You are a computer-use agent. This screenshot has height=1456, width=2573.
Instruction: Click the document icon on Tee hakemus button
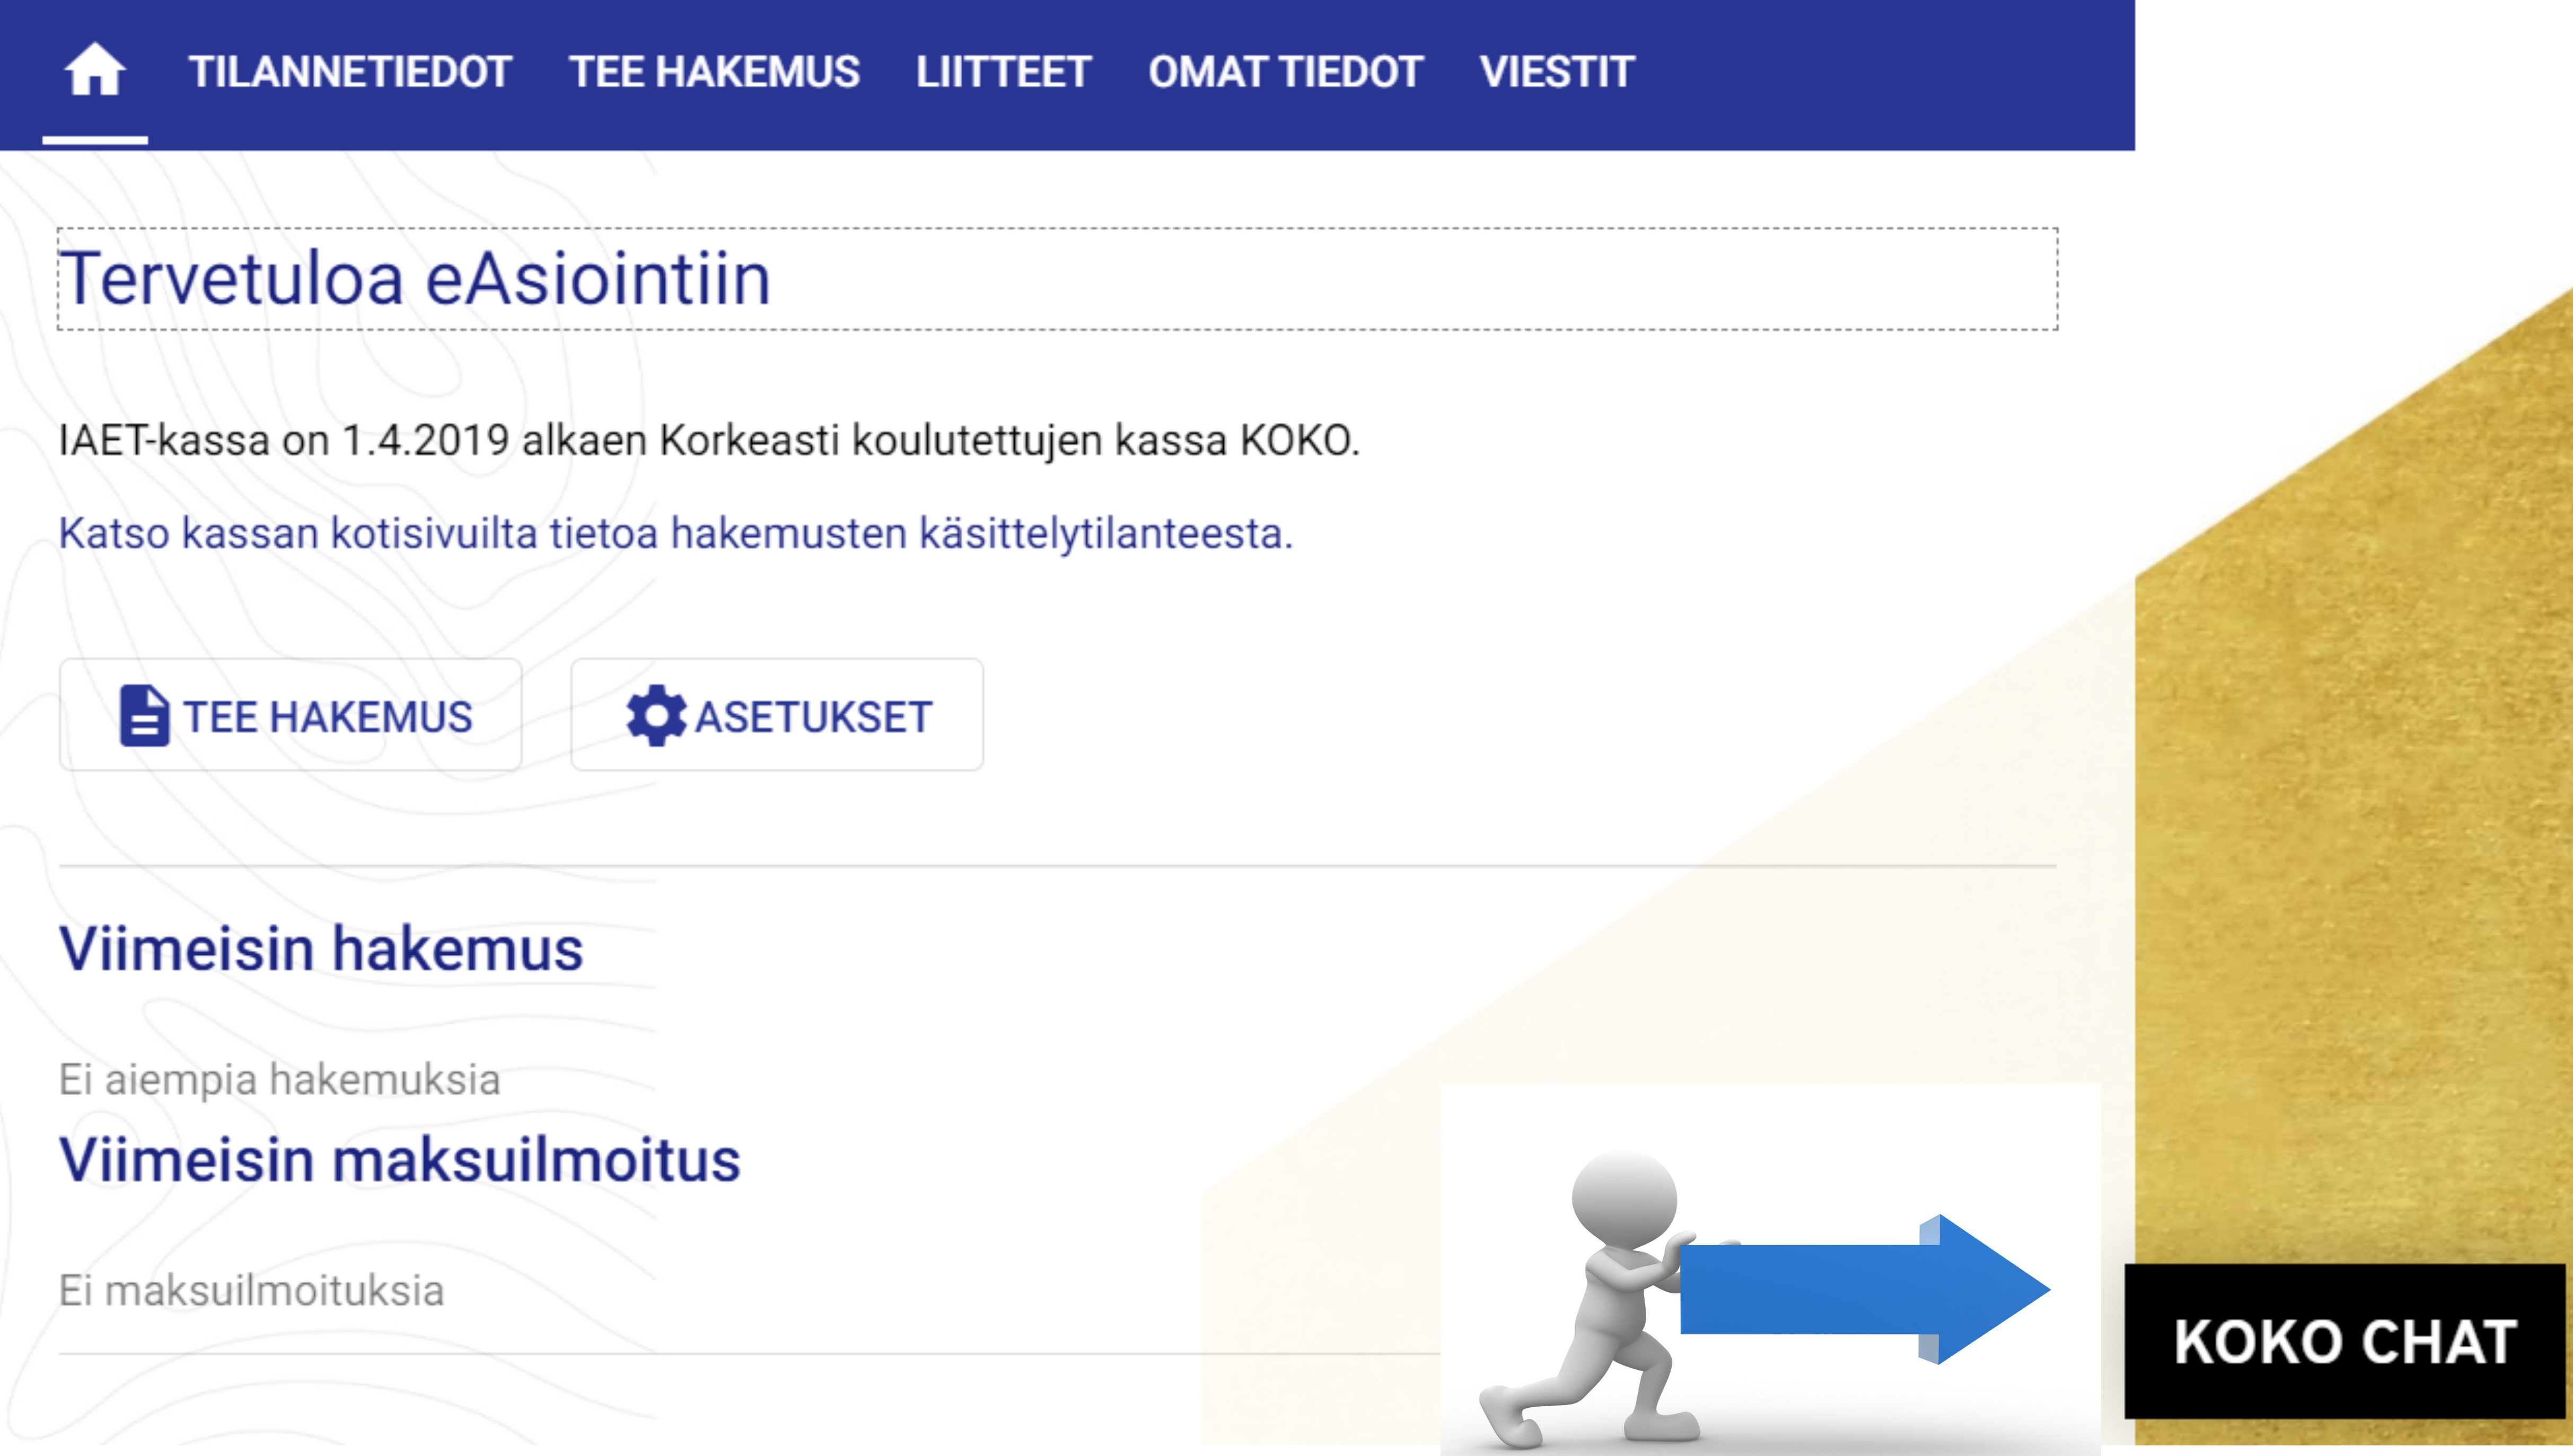point(143,716)
